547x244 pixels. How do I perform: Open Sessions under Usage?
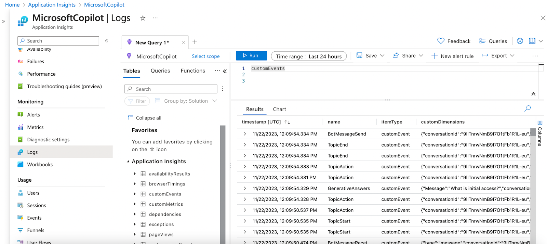tap(36, 205)
